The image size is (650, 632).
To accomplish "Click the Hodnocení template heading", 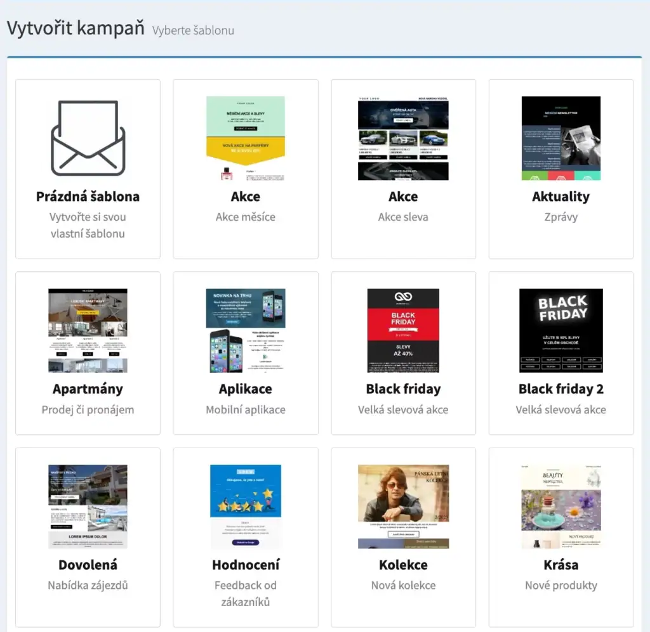I will coord(246,565).
